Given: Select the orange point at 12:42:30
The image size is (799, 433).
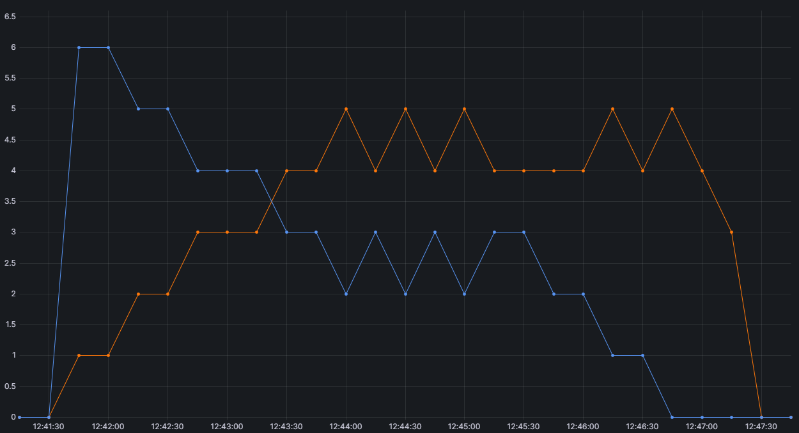Looking at the screenshot, I should (x=167, y=294).
